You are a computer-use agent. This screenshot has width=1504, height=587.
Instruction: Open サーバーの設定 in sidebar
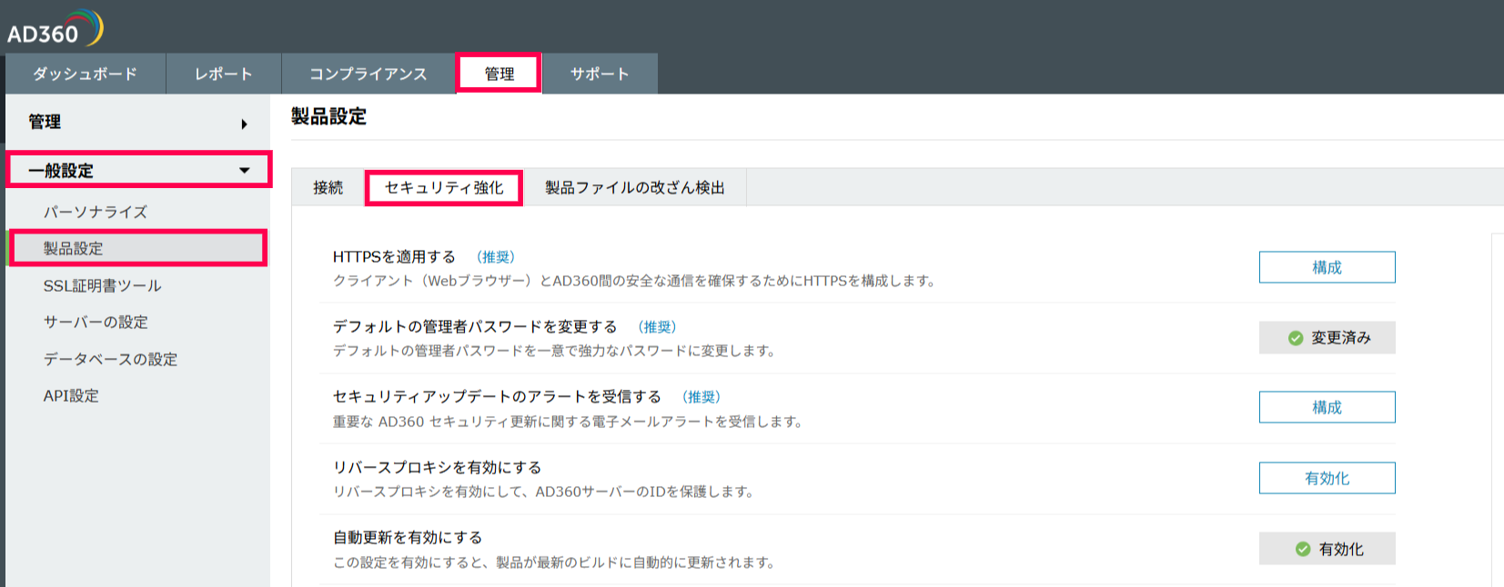coord(96,322)
